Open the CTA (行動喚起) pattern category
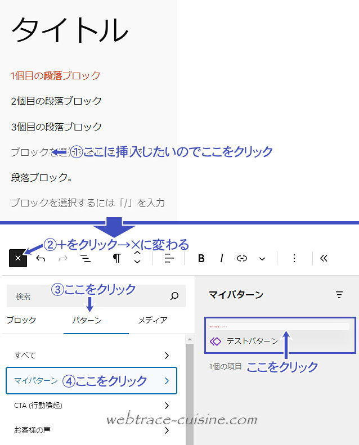Viewport: 359px width, 445px height. coord(91,406)
